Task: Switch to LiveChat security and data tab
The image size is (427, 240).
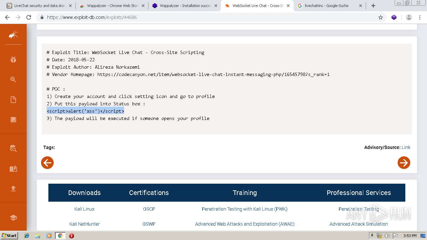Action: 39,6
